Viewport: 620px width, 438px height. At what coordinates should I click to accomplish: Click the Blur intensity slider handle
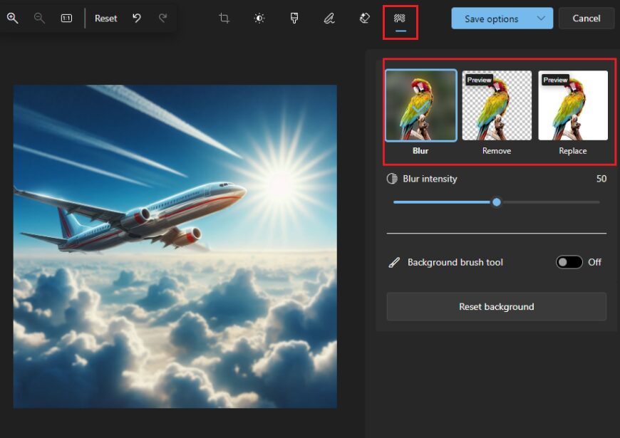[497, 202]
